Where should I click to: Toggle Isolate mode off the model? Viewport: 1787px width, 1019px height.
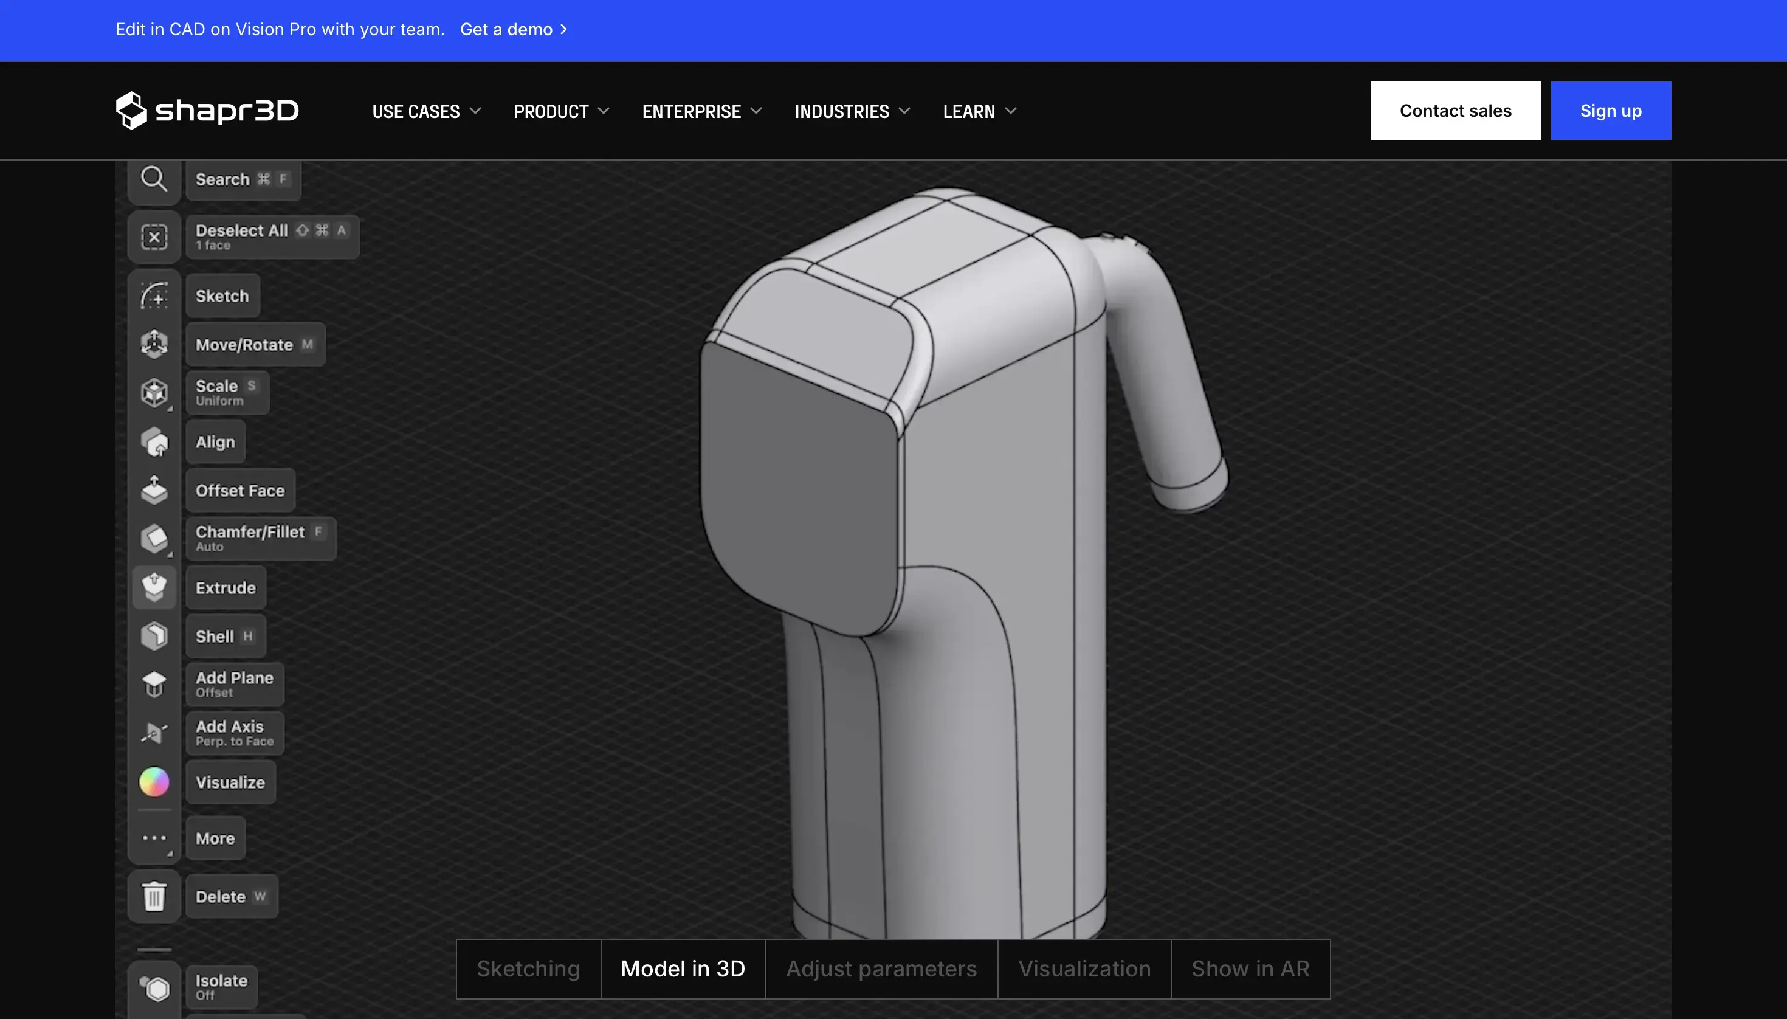[221, 980]
